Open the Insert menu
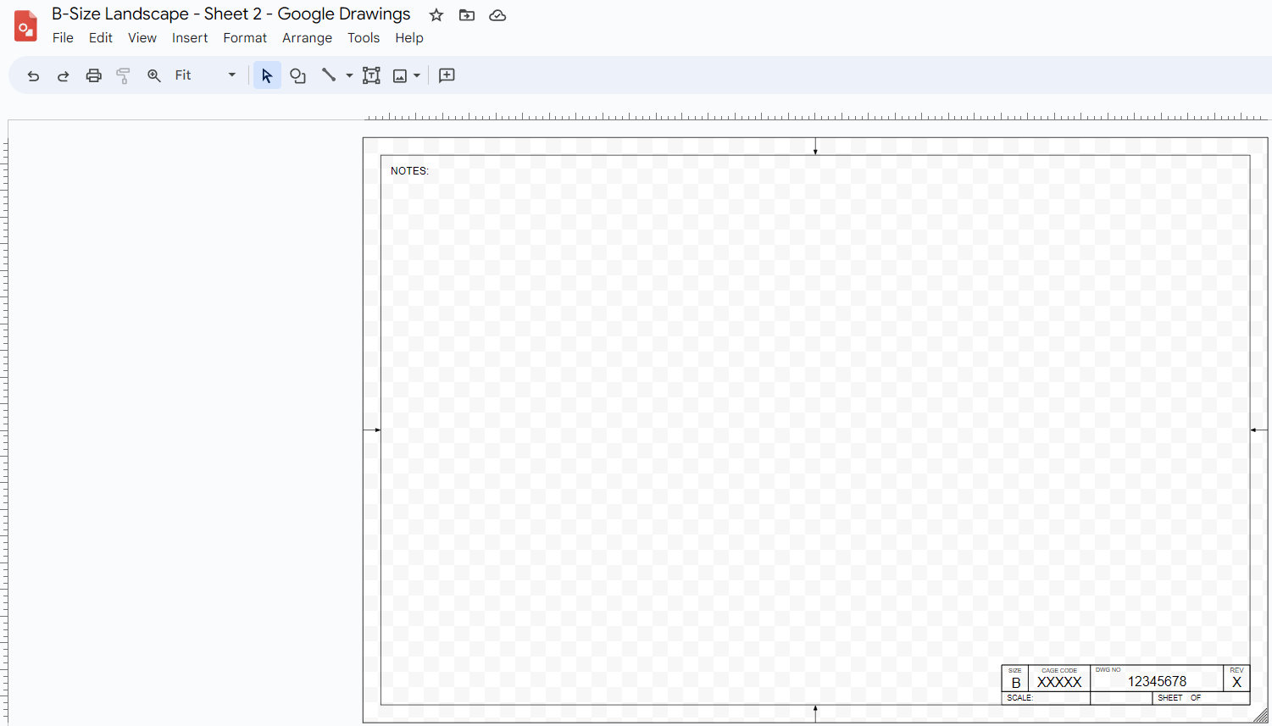The height and width of the screenshot is (726, 1272). pyautogui.click(x=190, y=38)
